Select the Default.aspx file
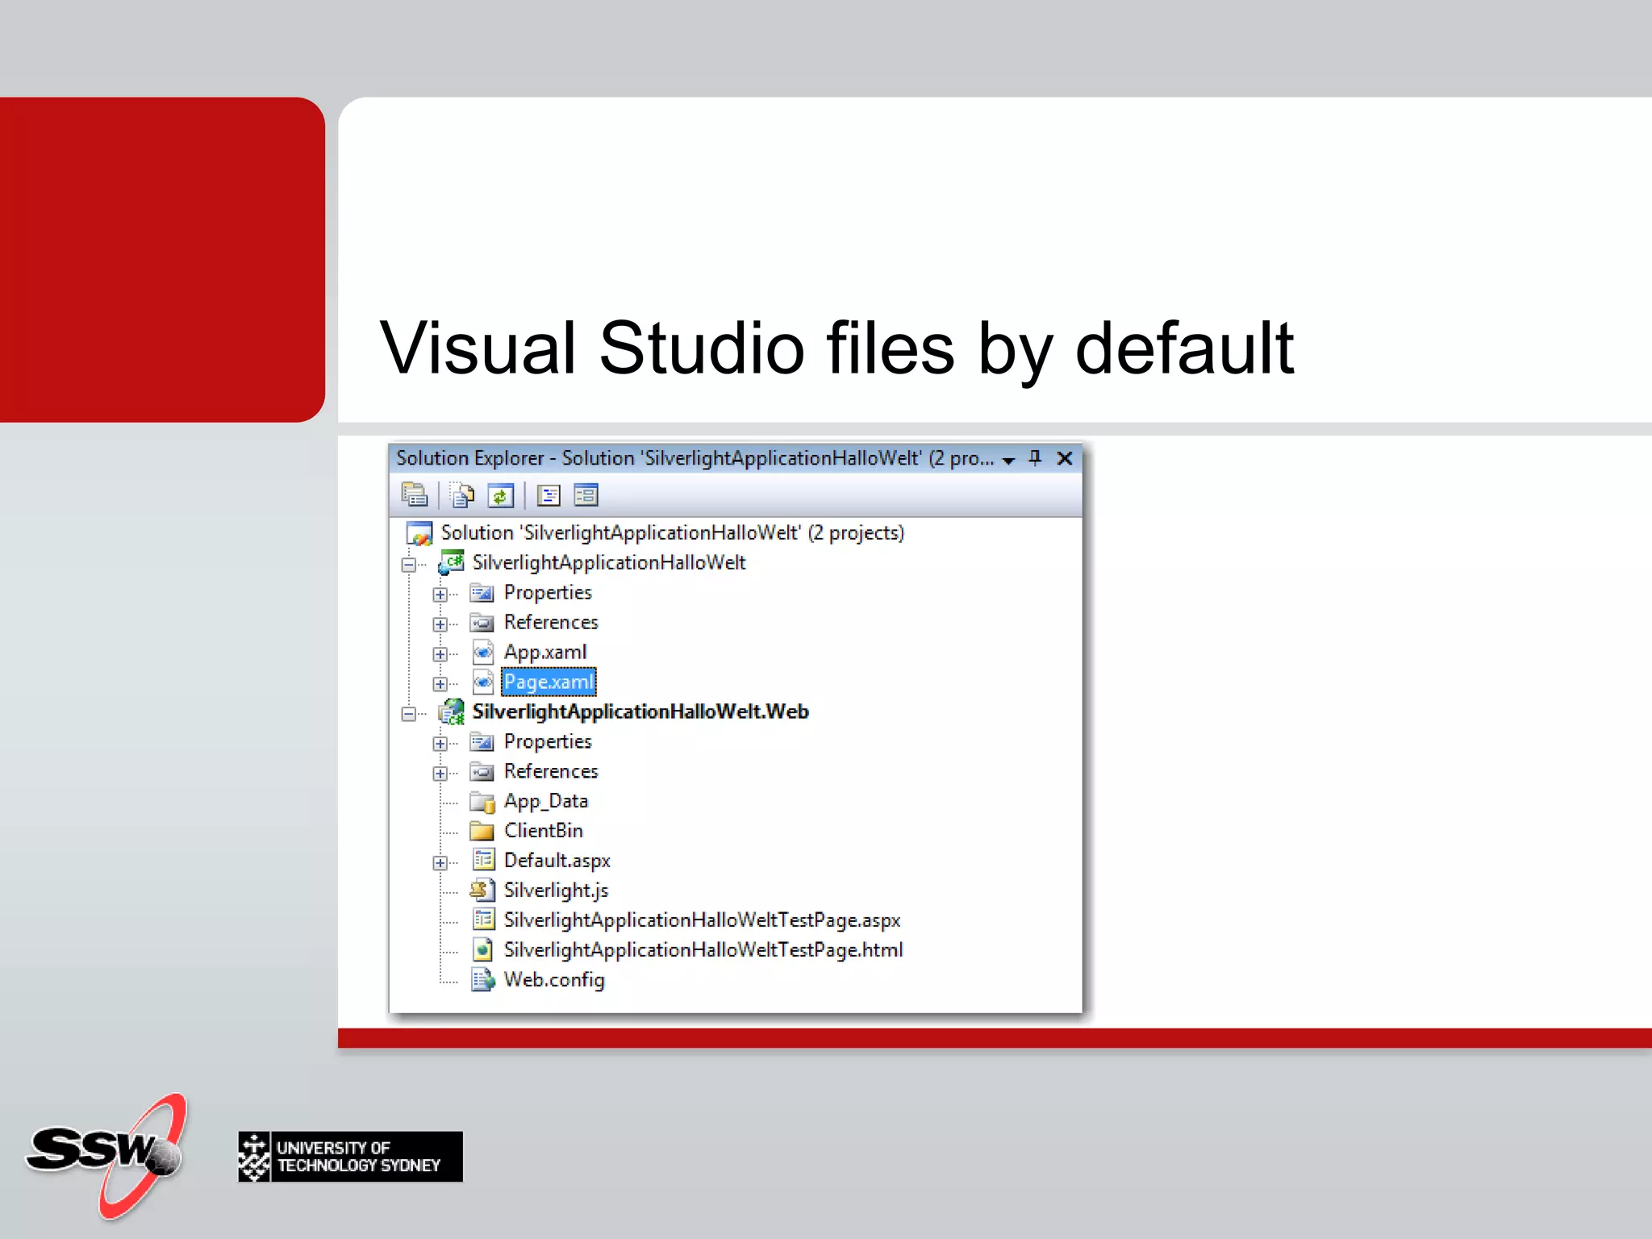 tap(557, 861)
